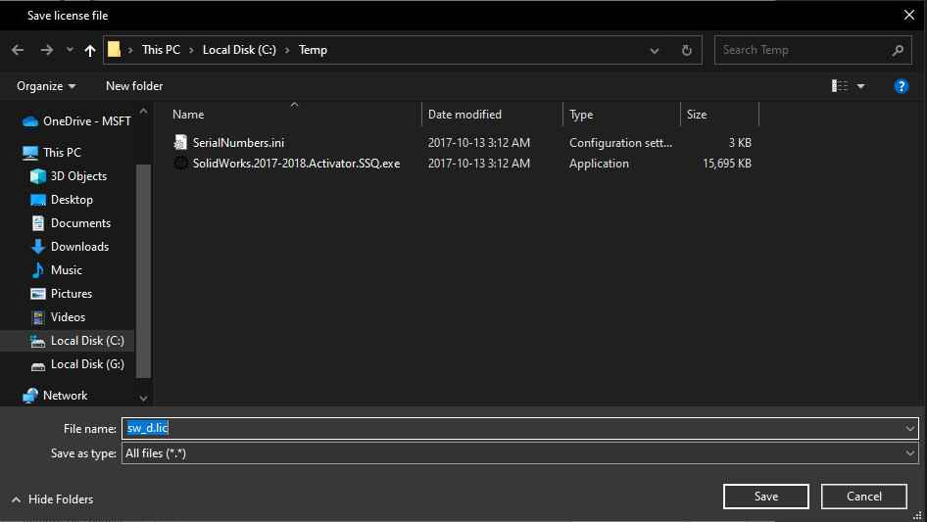Screen dimensions: 927x522
Task: Collapse the folder pane with Hide Folders
Action: [53, 499]
